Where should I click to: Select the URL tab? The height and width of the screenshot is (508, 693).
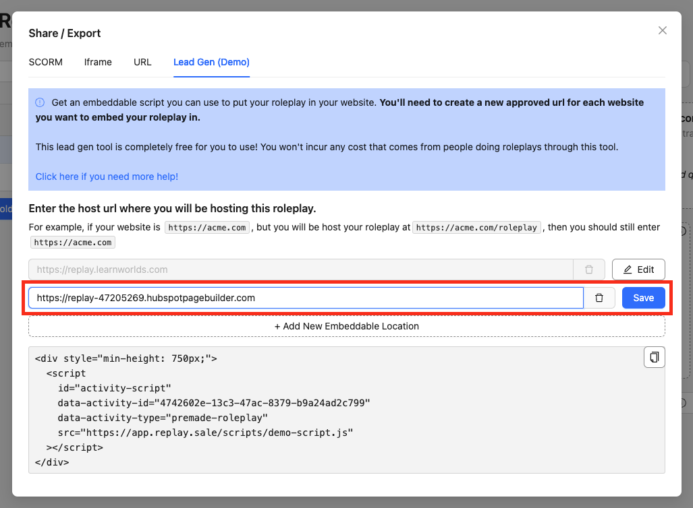point(142,62)
